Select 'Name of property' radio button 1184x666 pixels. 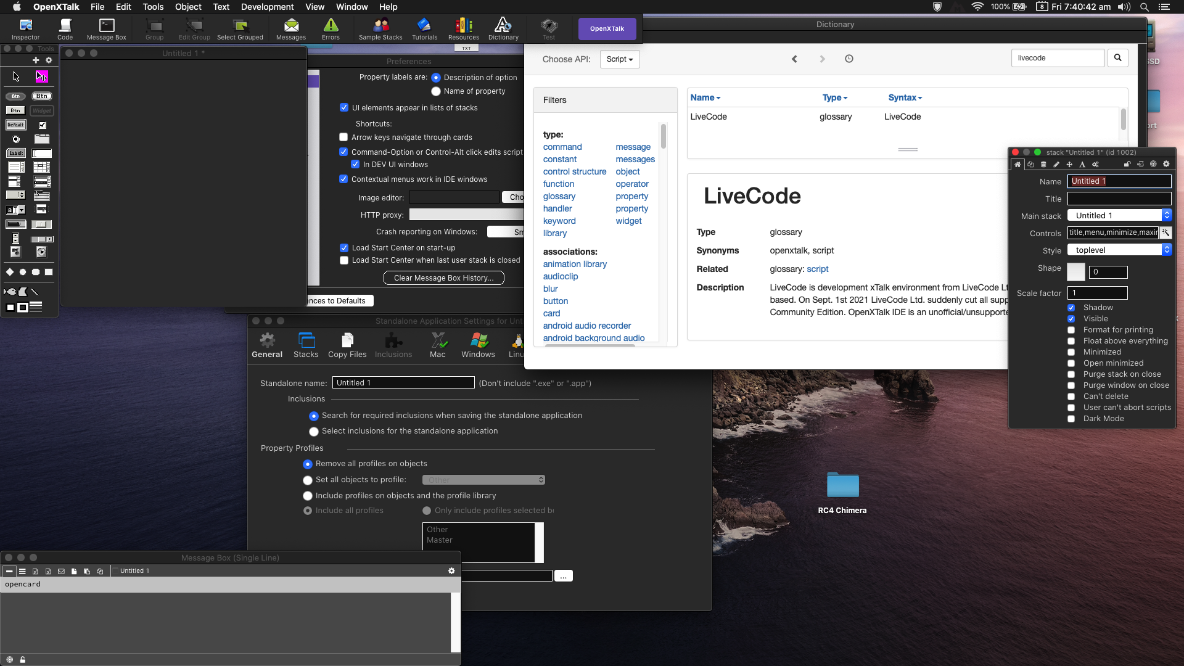tap(436, 91)
